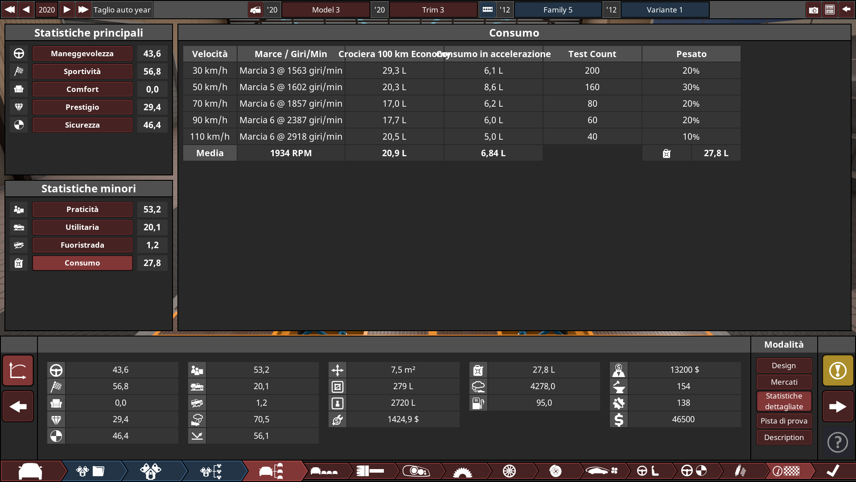
Task: Click the Test Count column header
Action: tap(592, 54)
